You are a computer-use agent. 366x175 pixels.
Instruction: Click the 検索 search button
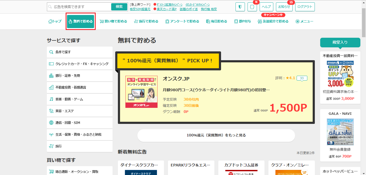(x=119, y=7)
